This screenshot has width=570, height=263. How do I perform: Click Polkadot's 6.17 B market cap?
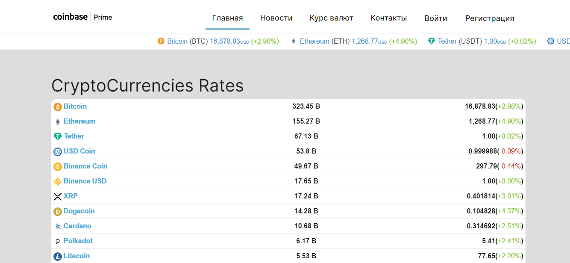[x=306, y=241]
